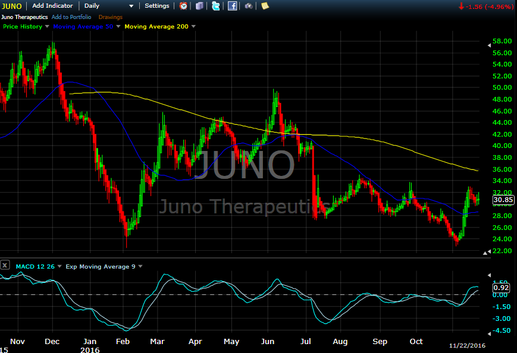Click the bottom arrow of MACD axis
This screenshot has width=517, height=353.
point(489,333)
